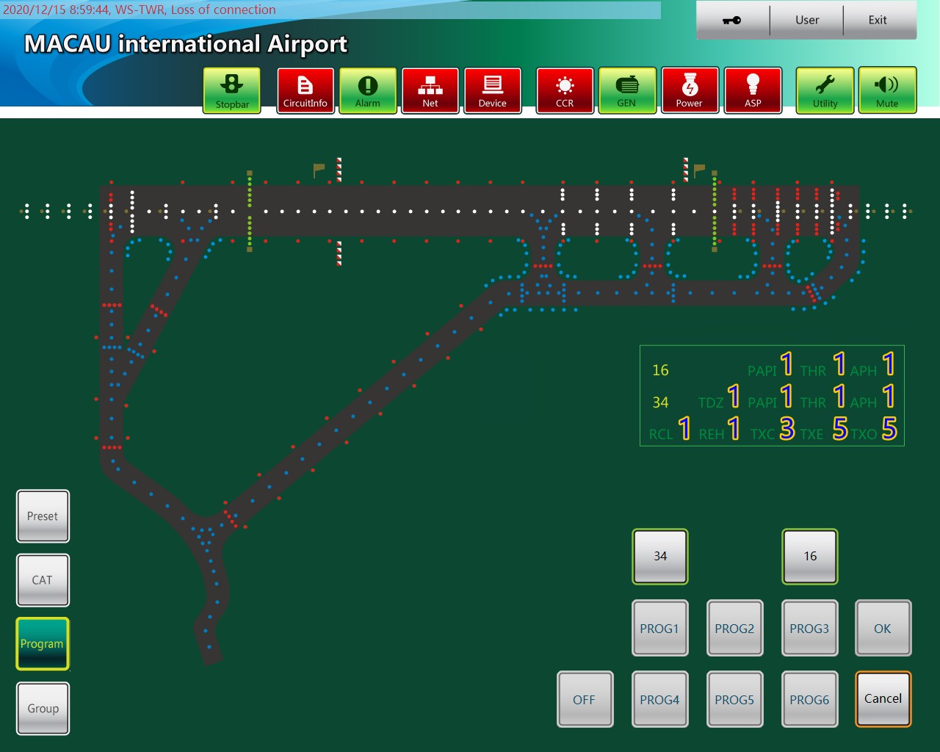Switch to Preset mode
The height and width of the screenshot is (752, 940).
pyautogui.click(x=43, y=516)
